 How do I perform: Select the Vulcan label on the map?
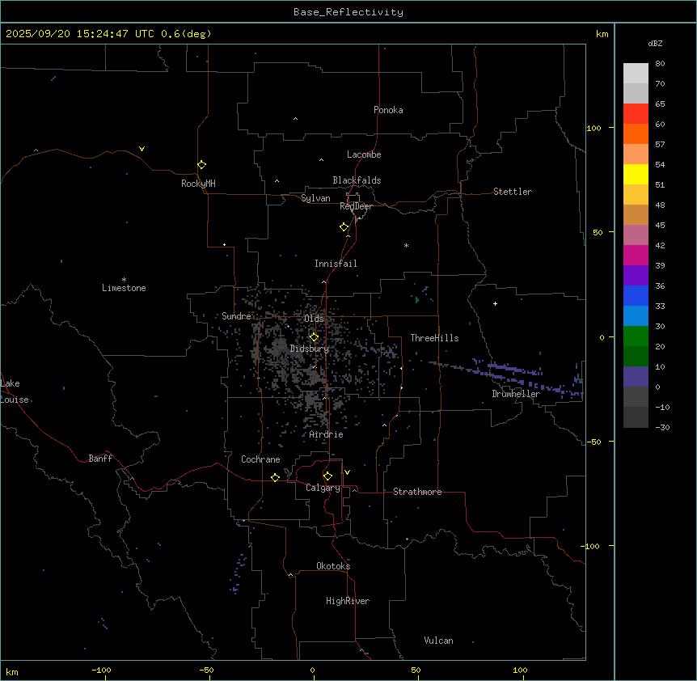tap(438, 641)
